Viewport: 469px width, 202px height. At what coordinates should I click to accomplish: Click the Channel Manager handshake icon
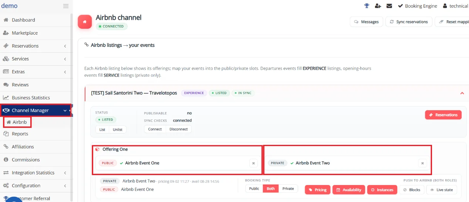pyautogui.click(x=6, y=110)
